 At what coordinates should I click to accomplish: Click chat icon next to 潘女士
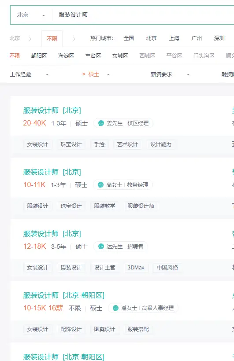click(116, 308)
